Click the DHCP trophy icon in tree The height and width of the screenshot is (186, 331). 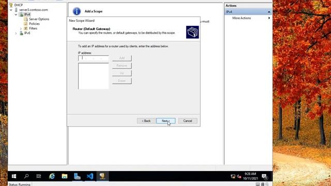coord(11,5)
